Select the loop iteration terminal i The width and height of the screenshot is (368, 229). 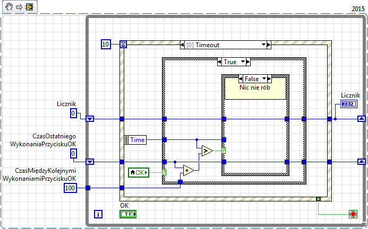click(x=98, y=214)
